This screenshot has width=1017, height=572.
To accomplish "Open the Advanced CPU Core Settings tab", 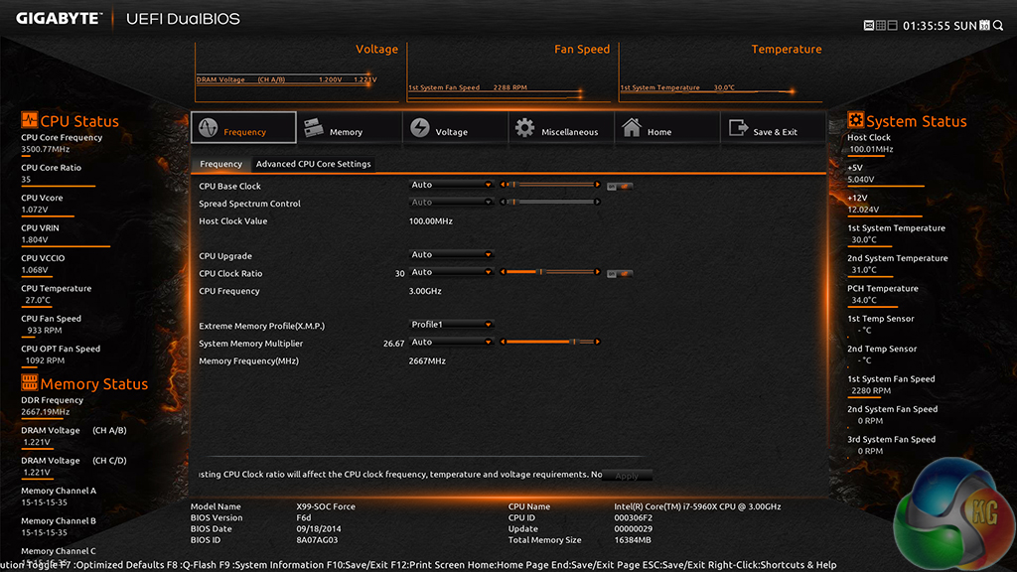I will [313, 164].
